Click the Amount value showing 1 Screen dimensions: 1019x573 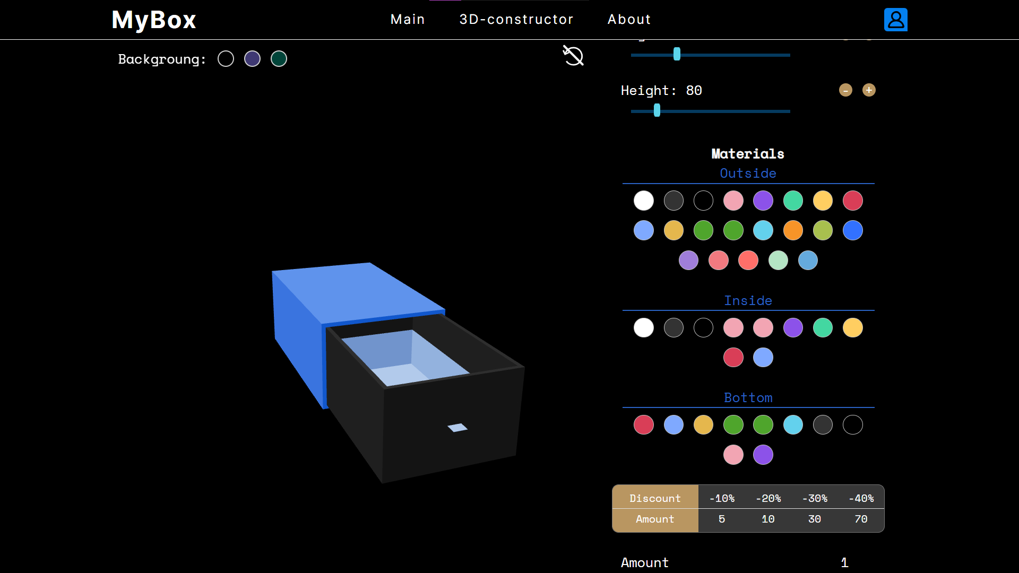coord(844,562)
